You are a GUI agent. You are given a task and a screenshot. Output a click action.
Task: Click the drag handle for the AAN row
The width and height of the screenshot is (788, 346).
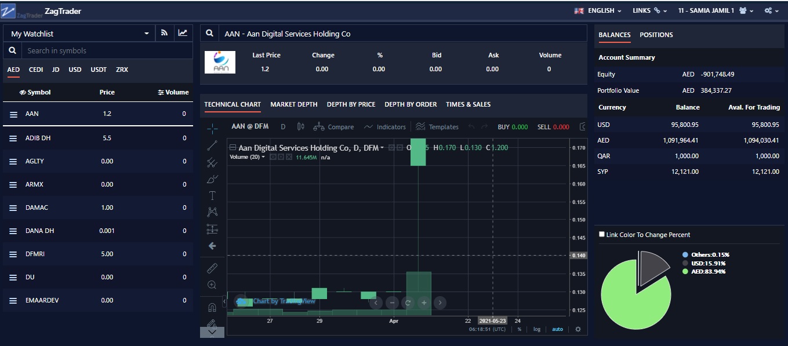point(13,114)
